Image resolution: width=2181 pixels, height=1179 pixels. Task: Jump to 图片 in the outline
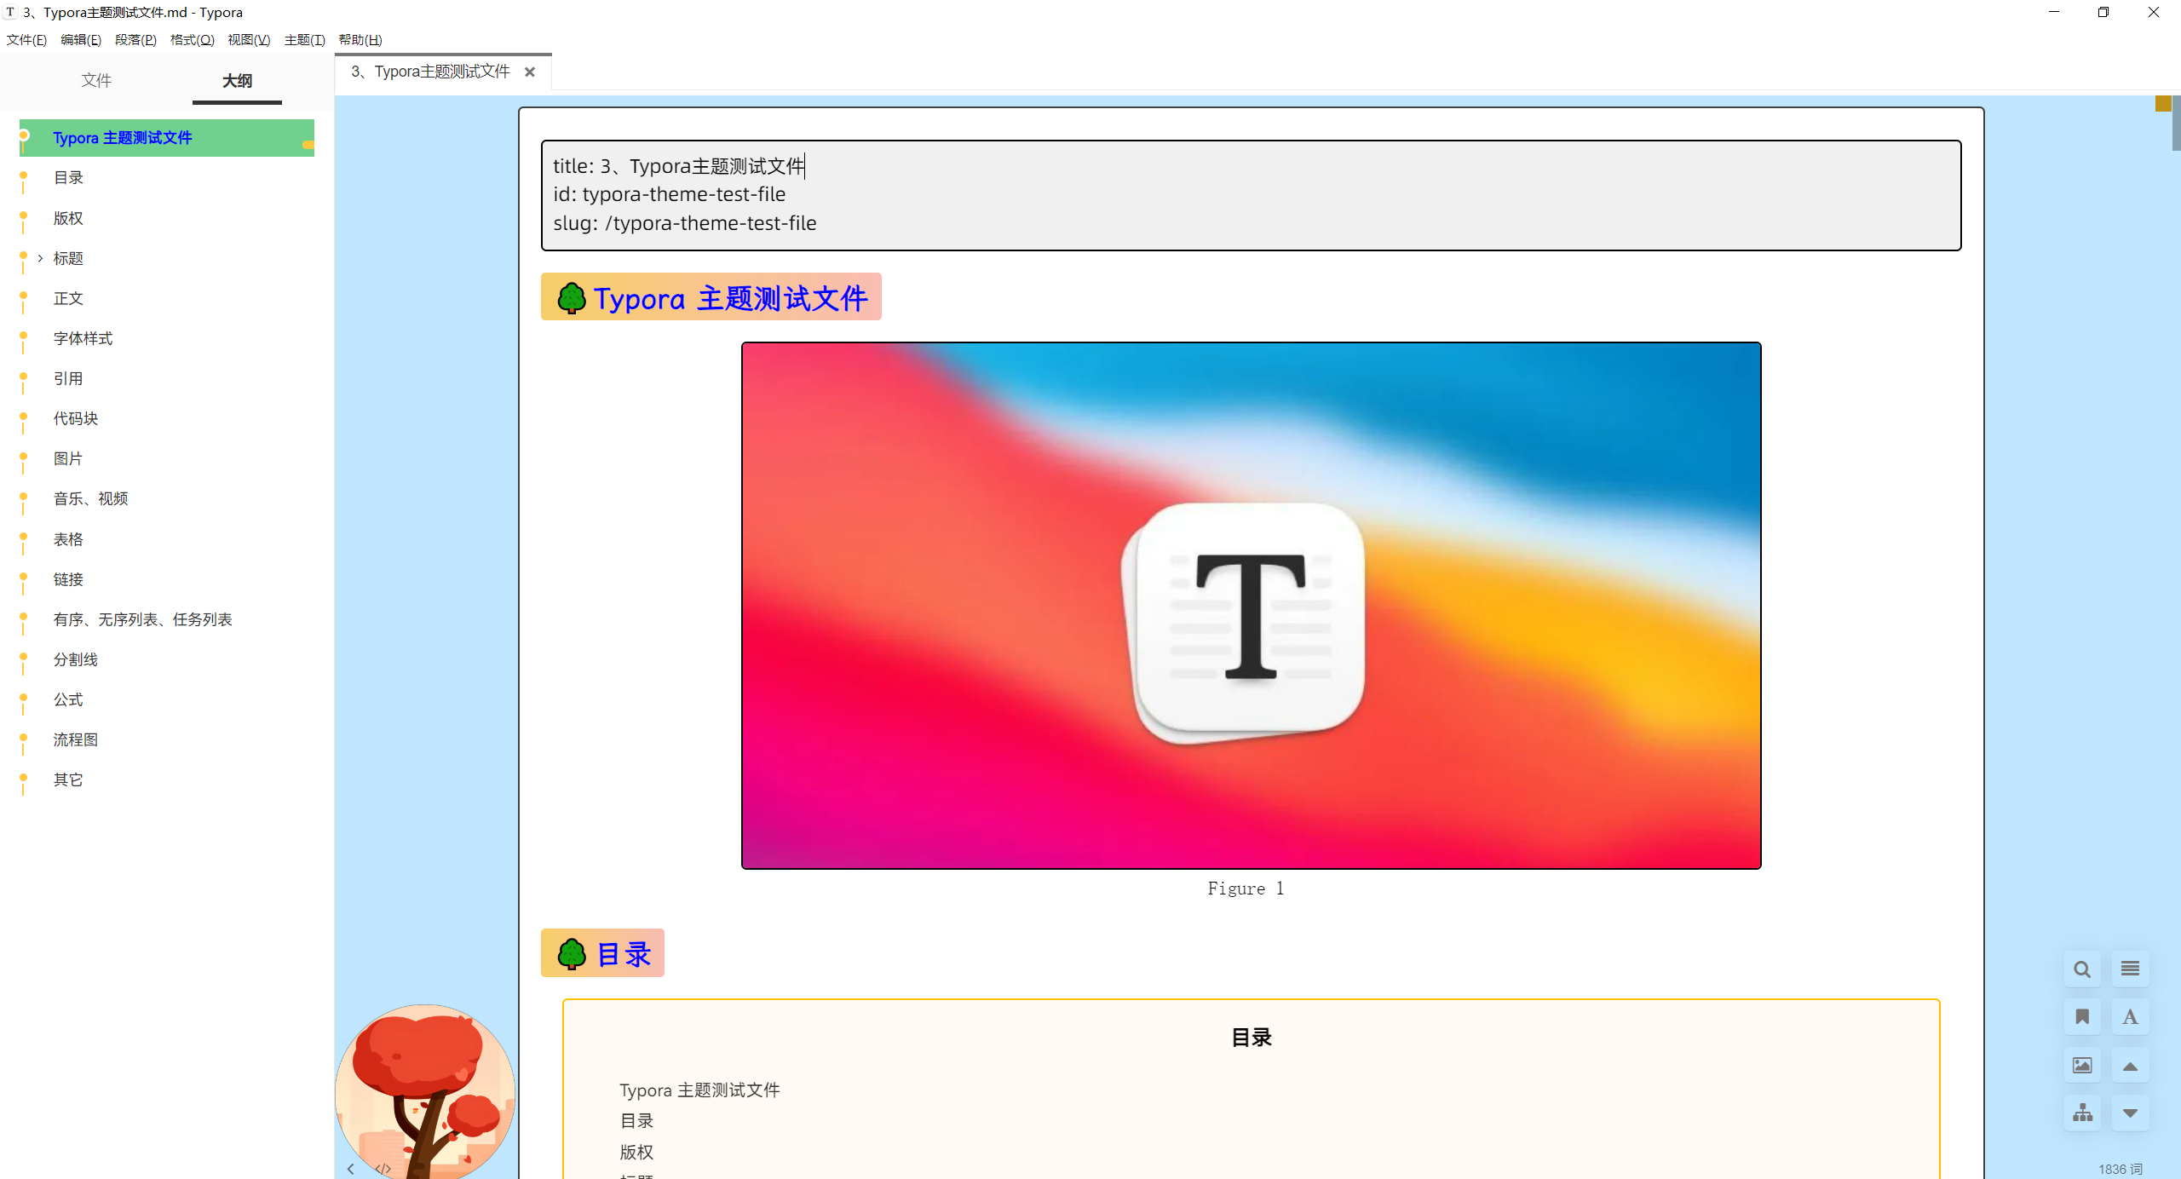tap(68, 458)
